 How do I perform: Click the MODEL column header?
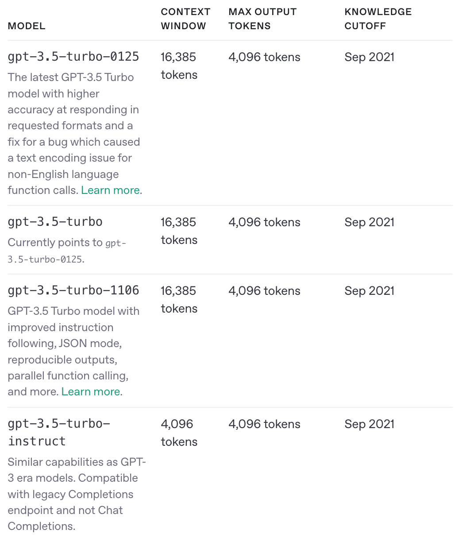27,26
